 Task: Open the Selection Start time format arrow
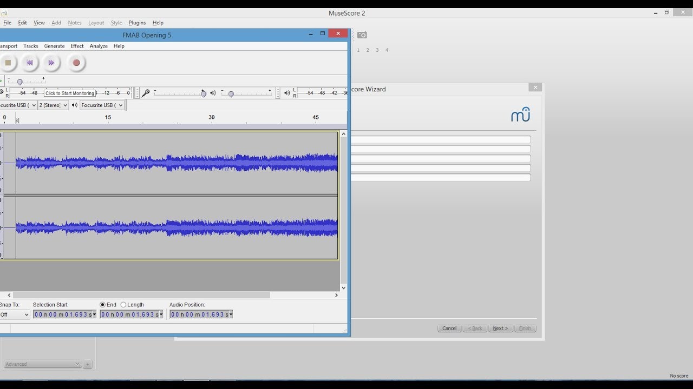(x=94, y=314)
